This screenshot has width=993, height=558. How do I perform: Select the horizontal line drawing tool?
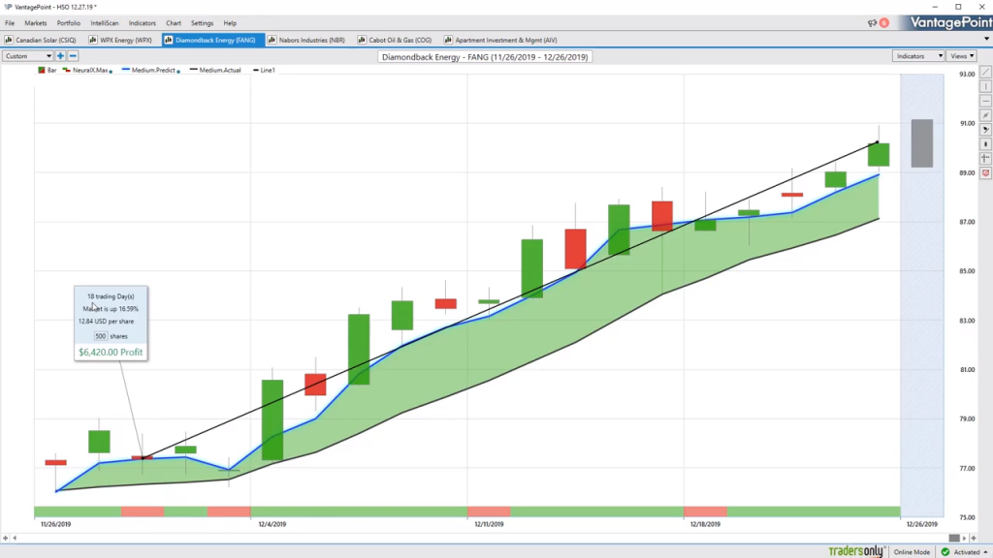tap(985, 101)
